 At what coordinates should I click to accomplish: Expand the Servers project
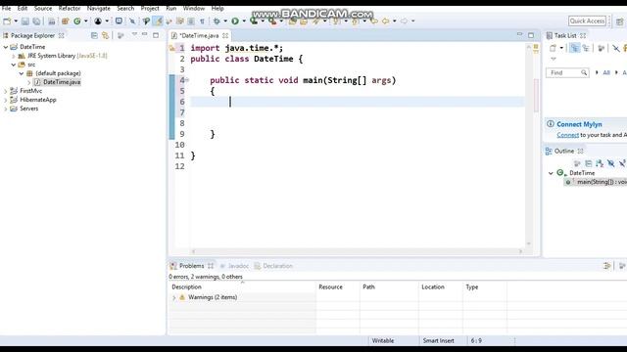(6, 109)
